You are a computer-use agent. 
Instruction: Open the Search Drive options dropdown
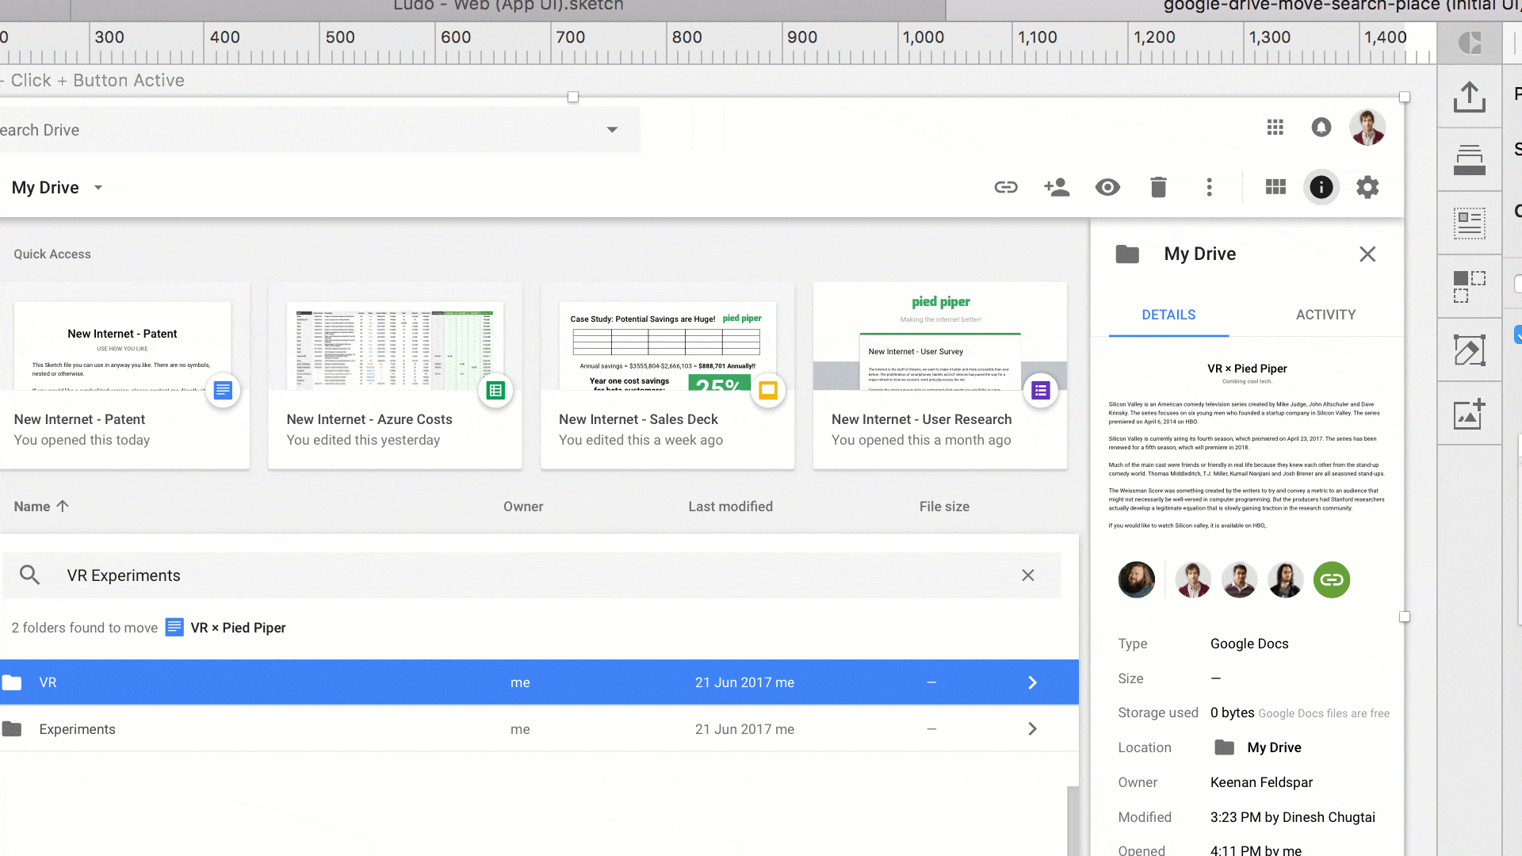(612, 130)
